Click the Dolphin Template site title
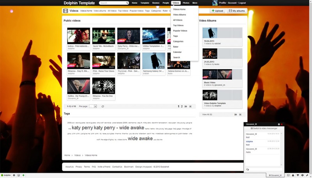Image resolution: width=312 pixels, height=178 pixels. 79,3
